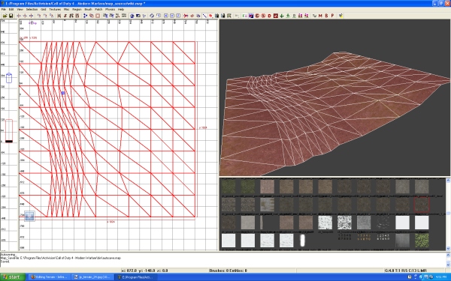Select the orange numbers texture thumbnail
451x281 pixels.
tap(364, 237)
